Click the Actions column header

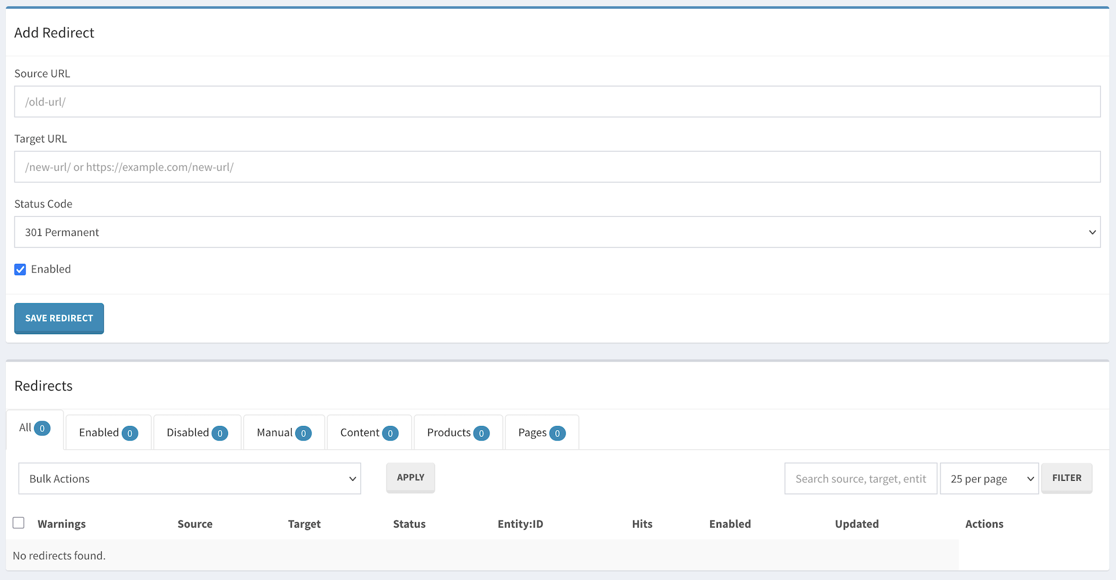(984, 524)
